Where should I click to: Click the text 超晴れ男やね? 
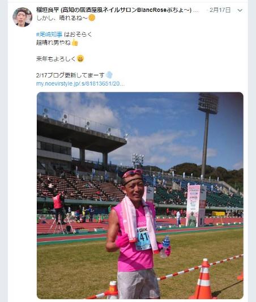tap(53, 42)
